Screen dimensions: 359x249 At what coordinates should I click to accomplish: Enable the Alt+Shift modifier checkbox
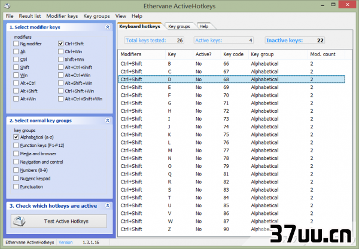point(16,91)
